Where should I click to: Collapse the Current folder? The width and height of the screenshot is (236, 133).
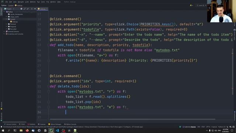tap(7, 19)
